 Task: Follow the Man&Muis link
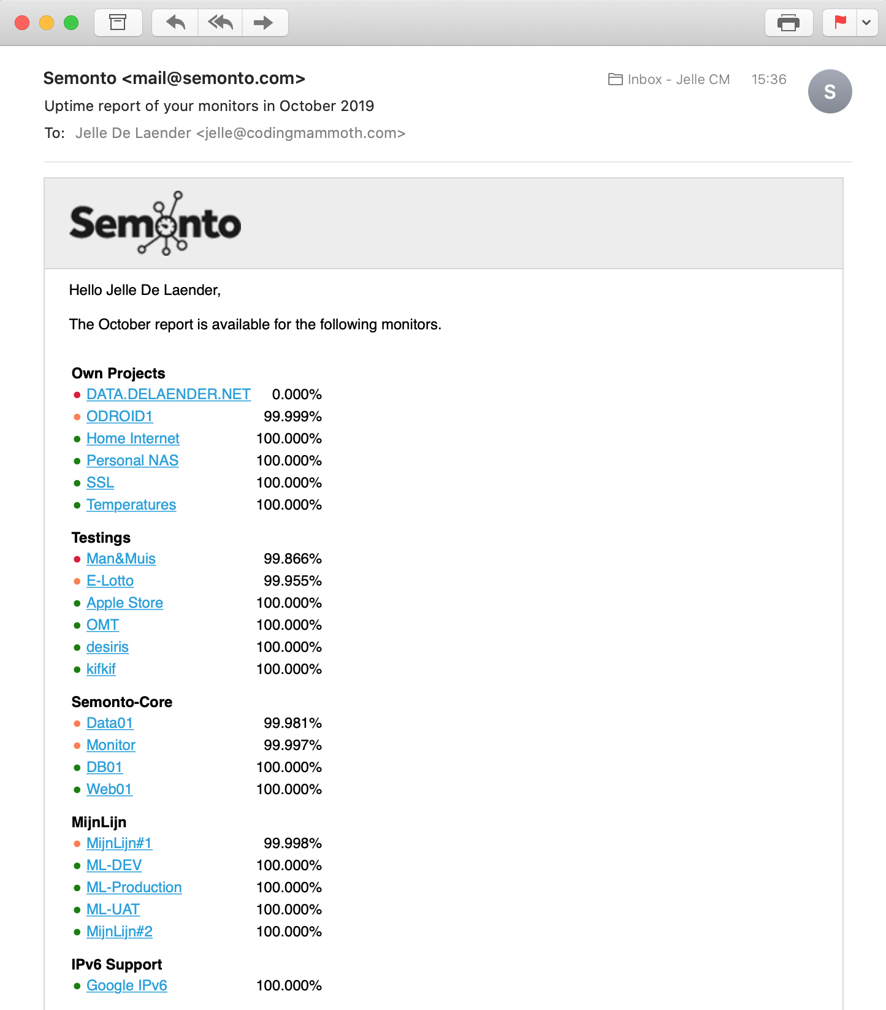pyautogui.click(x=121, y=559)
